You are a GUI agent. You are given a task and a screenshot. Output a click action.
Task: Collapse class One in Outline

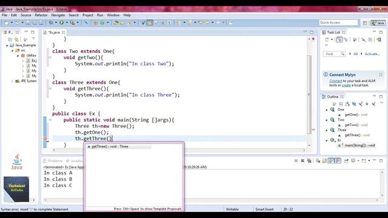[x=327, y=110]
